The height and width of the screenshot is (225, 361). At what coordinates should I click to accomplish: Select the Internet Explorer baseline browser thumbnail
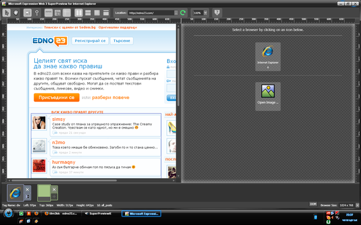tap(15, 193)
